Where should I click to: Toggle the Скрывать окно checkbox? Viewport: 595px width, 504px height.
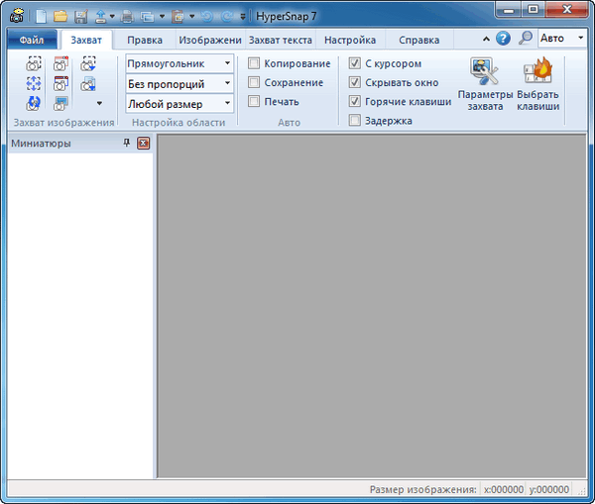[355, 82]
